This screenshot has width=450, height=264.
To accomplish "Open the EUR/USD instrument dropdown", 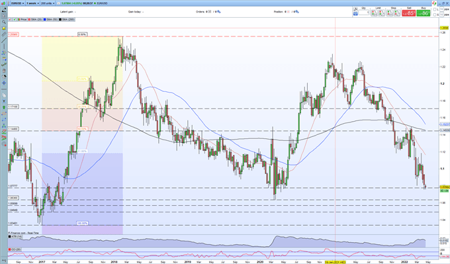I will coord(17,3).
